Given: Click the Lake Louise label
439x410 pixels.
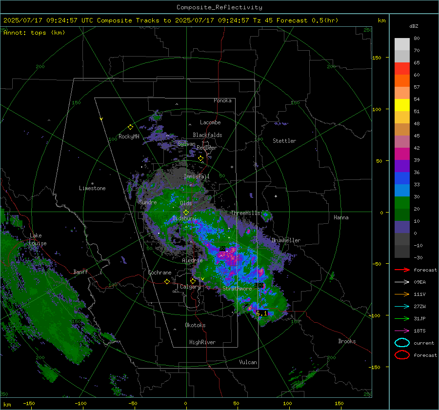Looking at the screenshot, I should click(x=38, y=239).
